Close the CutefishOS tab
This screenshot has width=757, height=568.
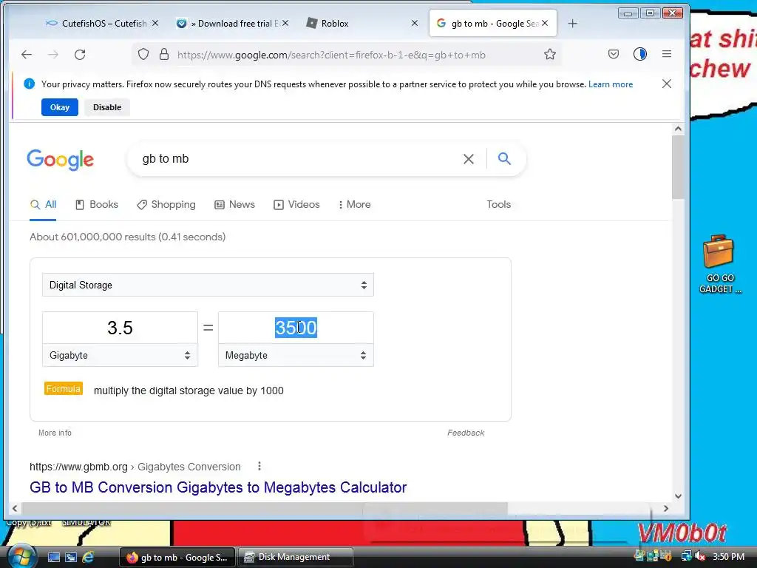pos(155,23)
